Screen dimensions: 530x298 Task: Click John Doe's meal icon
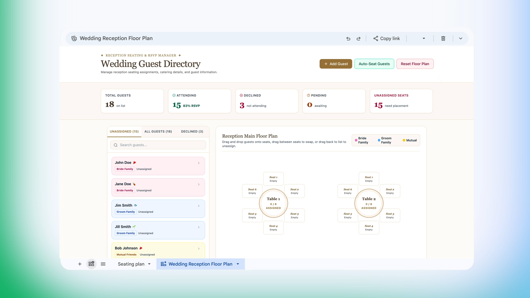click(134, 163)
